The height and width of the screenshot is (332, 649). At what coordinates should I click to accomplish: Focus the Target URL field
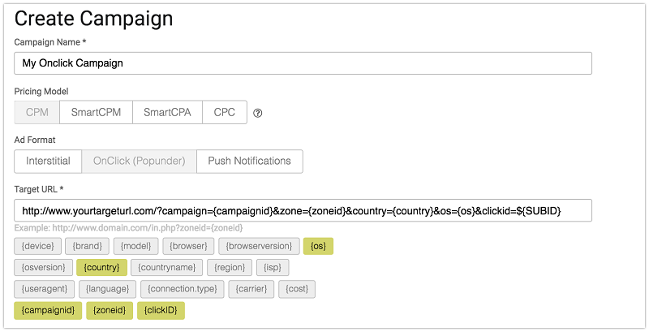(x=303, y=211)
